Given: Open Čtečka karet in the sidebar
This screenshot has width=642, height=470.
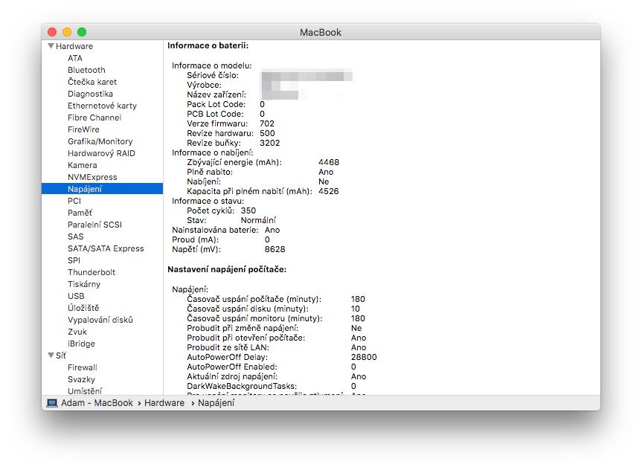Looking at the screenshot, I should point(92,82).
